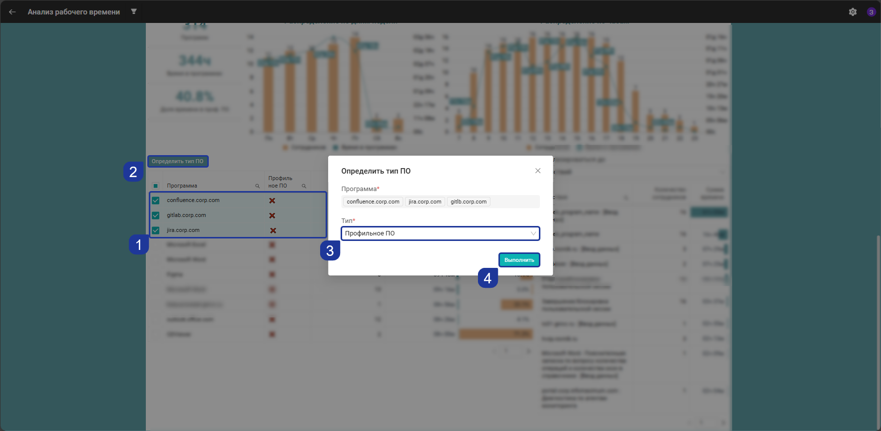Uncheck the jira.corp.com checkbox
The width and height of the screenshot is (881, 431).
156,230
